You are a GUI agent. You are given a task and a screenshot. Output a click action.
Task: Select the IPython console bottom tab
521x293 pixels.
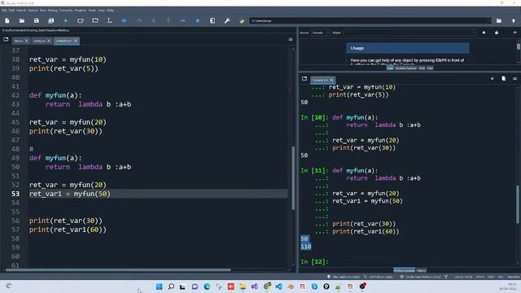click(x=404, y=270)
